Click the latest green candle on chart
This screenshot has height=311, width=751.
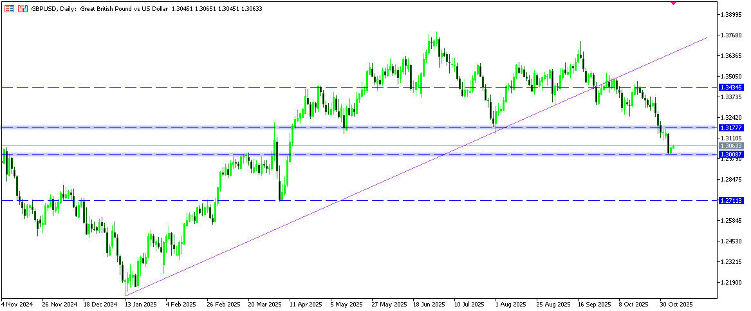673,148
